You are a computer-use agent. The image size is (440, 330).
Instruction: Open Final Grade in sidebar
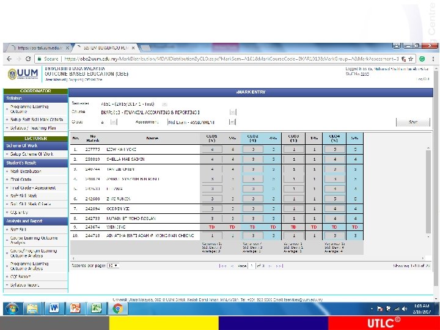(x=21, y=179)
